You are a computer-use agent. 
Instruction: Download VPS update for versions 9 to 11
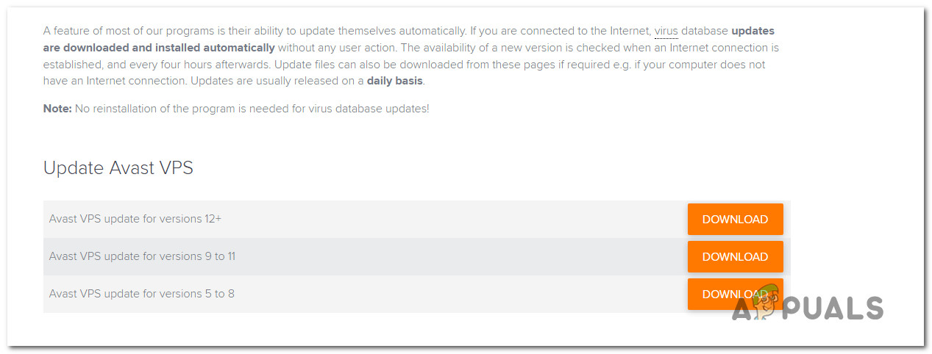click(x=735, y=257)
